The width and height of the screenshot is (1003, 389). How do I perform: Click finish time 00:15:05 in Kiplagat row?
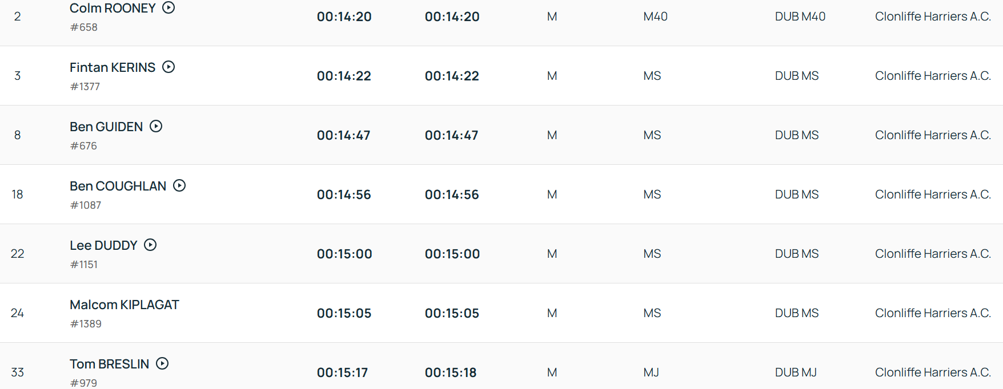pos(344,313)
